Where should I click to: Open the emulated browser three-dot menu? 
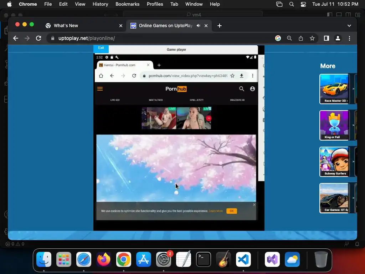pyautogui.click(x=253, y=76)
